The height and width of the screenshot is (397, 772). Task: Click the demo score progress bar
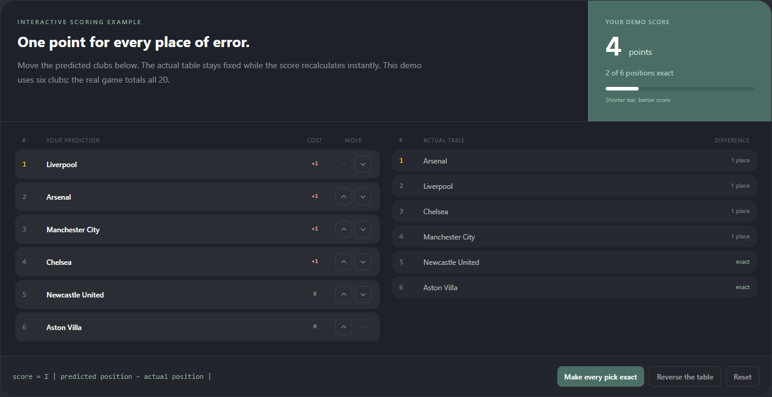tap(680, 89)
